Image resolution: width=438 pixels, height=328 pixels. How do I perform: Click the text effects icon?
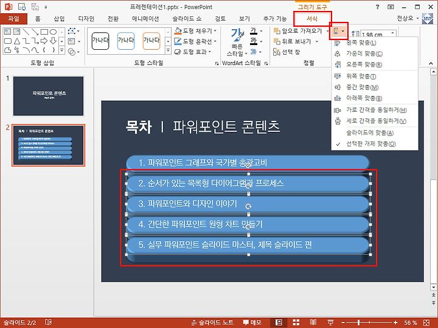(254, 52)
